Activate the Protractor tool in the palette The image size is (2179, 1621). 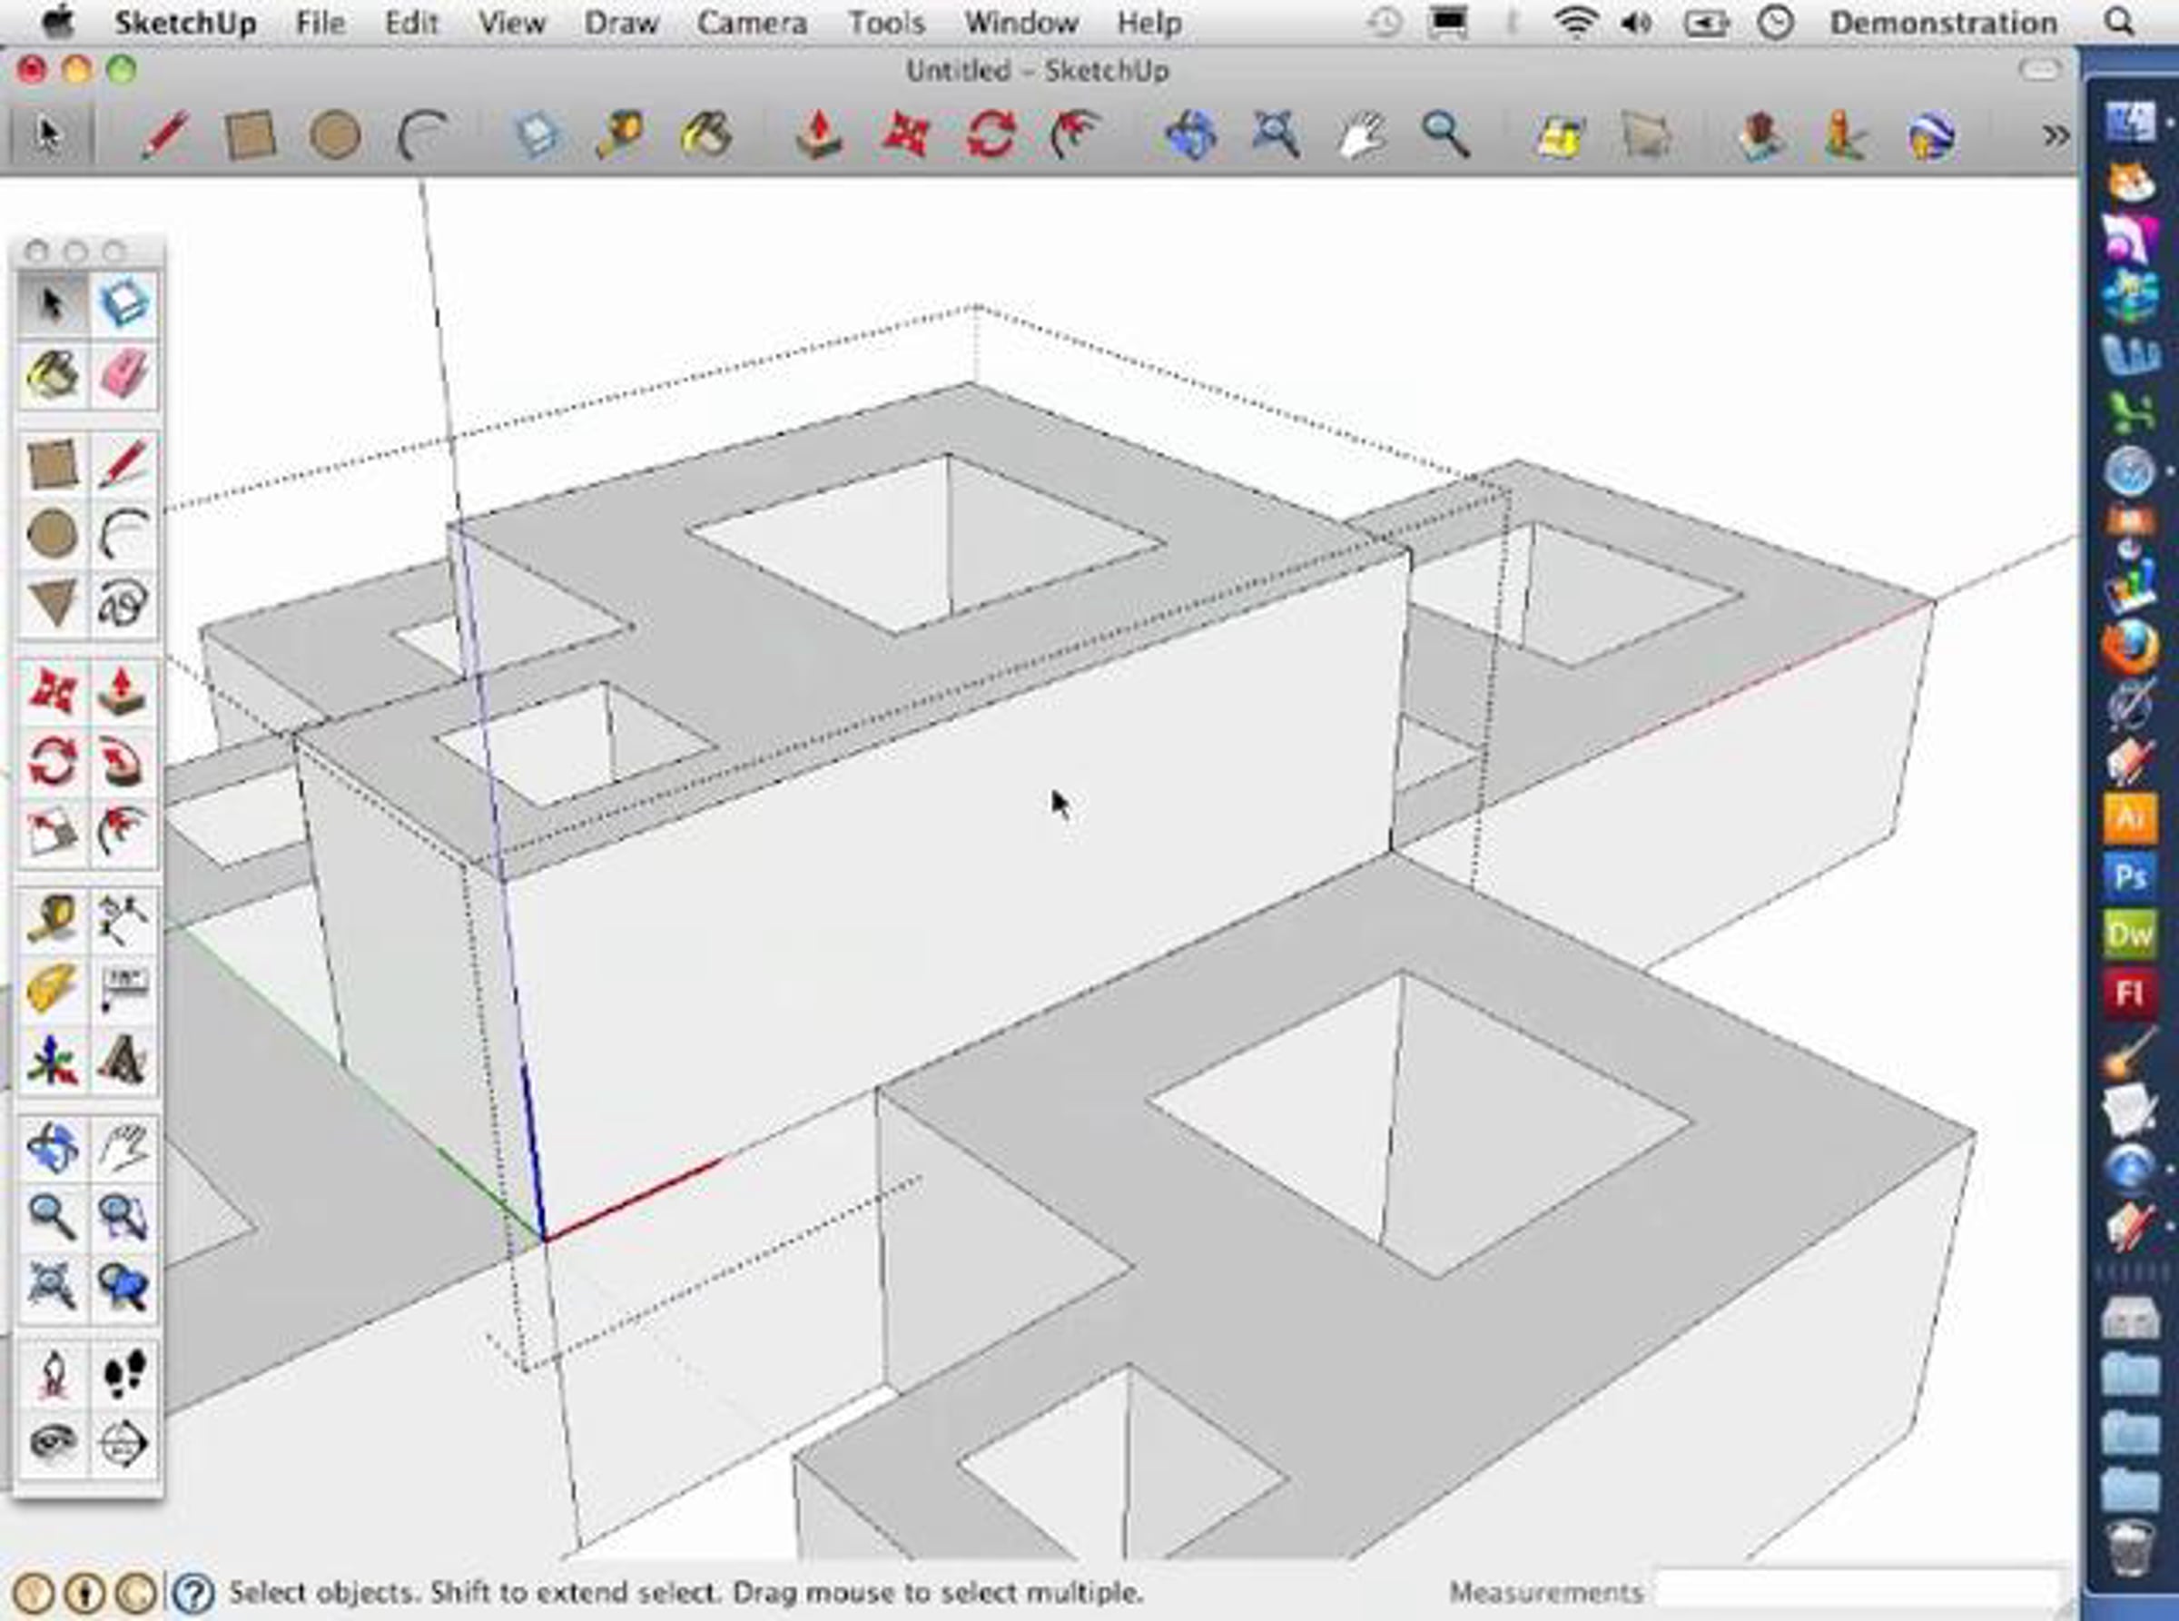click(x=53, y=989)
